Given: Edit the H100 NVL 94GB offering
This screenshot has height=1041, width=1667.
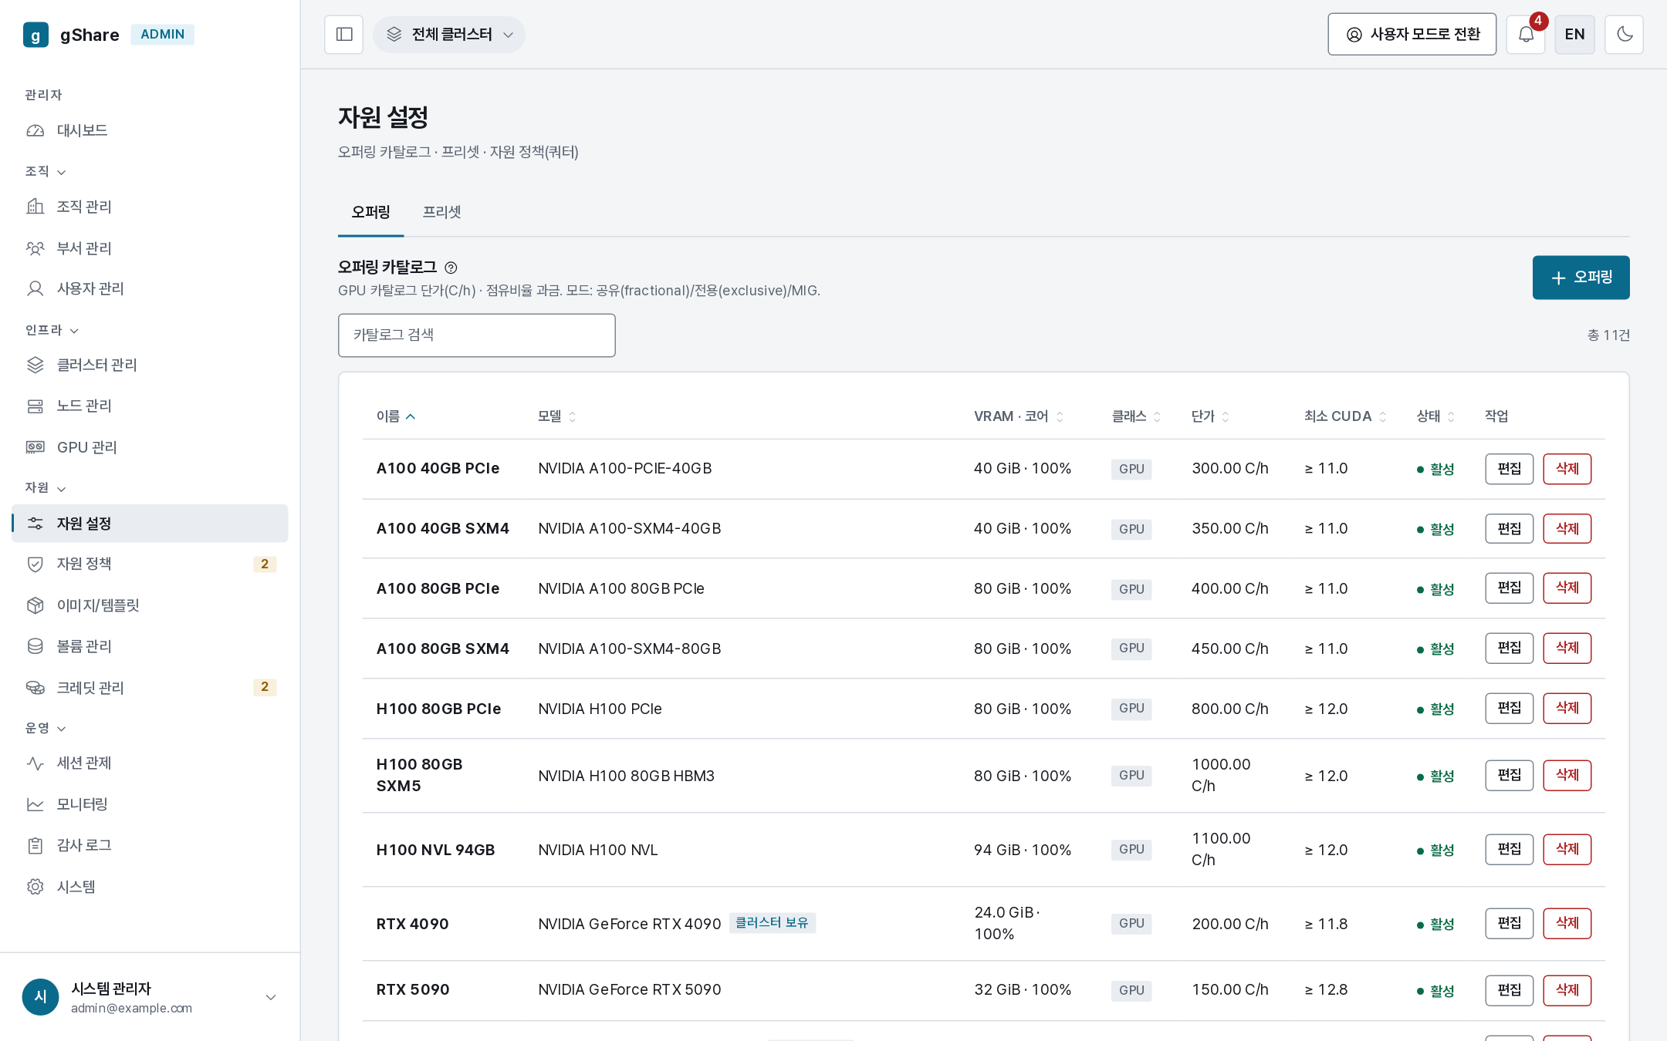Looking at the screenshot, I should 1509,849.
